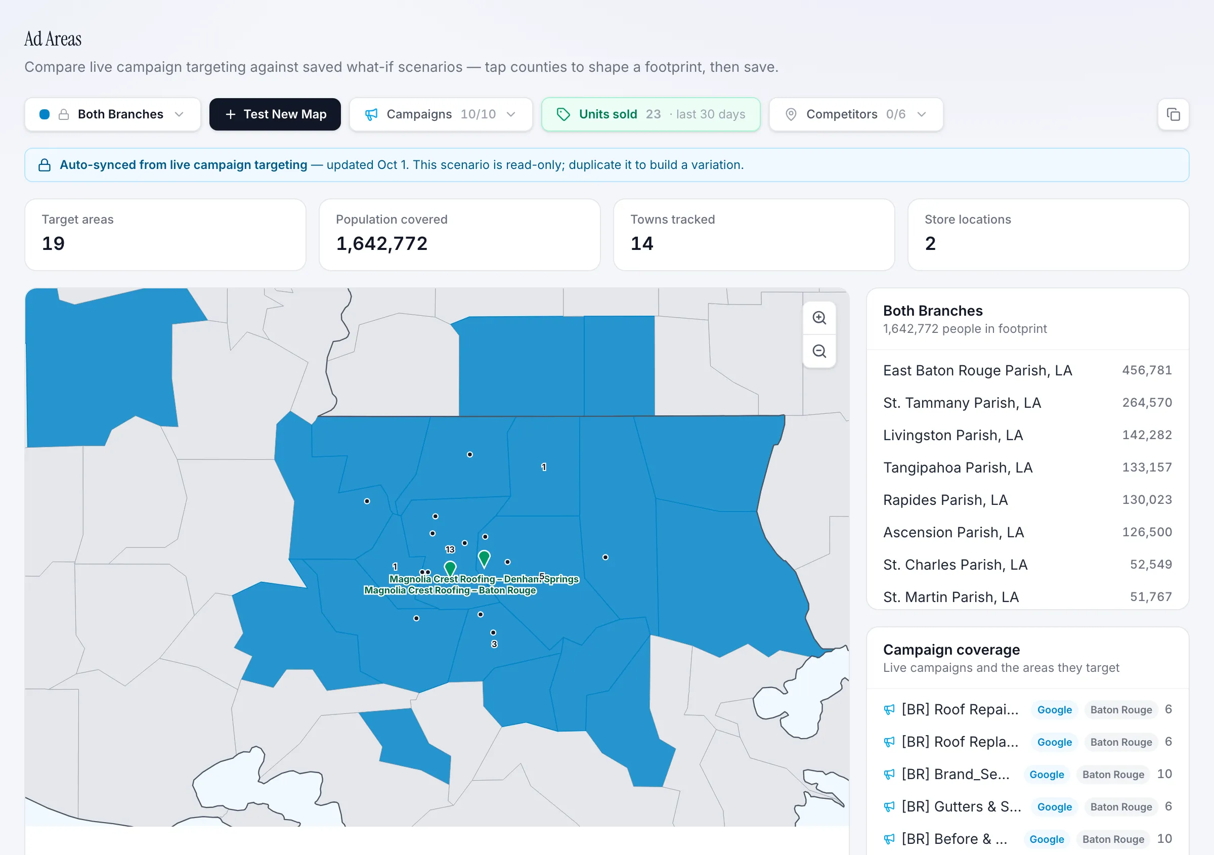Click the Store locations 2 card
This screenshot has height=855, width=1214.
coord(1048,234)
